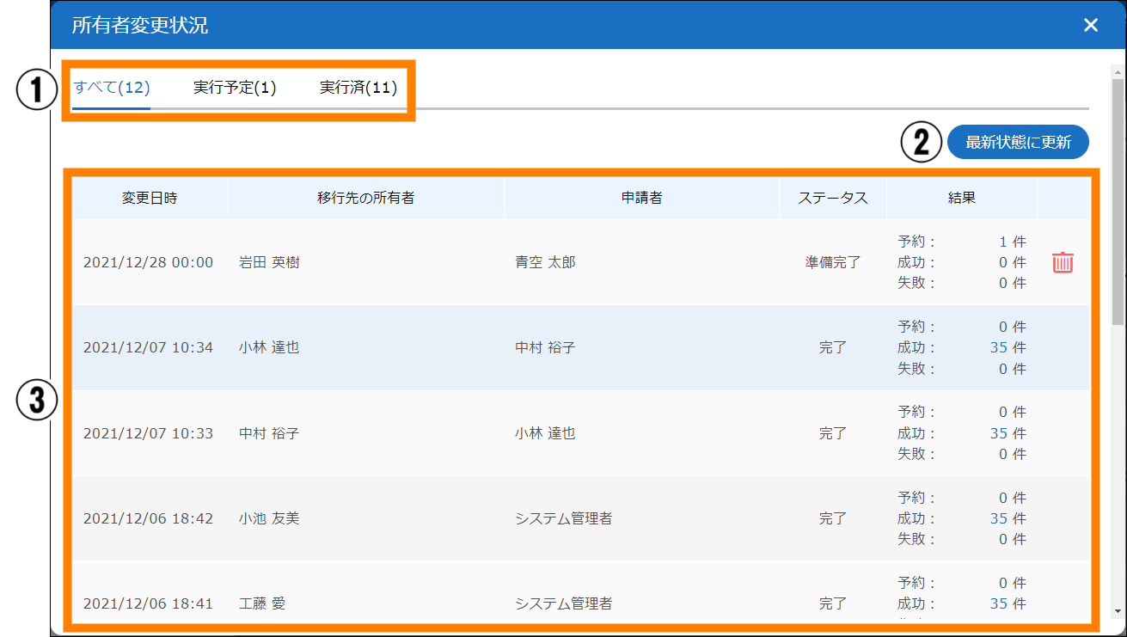The width and height of the screenshot is (1127, 637).
Task: Click the scrollbar down arrow
Action: [x=1117, y=611]
